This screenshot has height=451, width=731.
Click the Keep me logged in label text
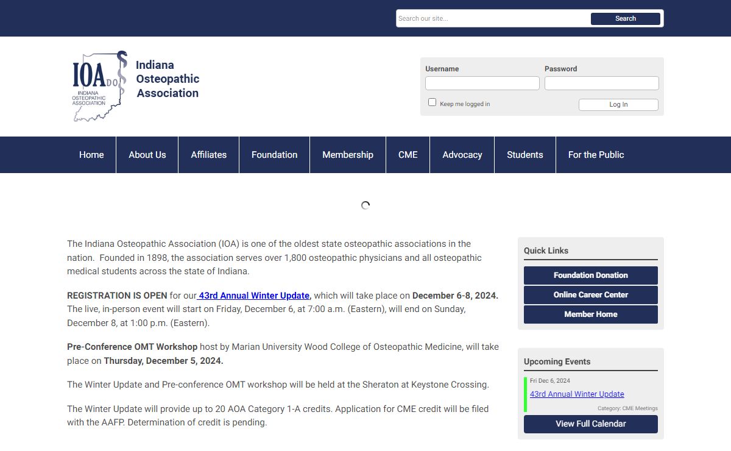465,104
